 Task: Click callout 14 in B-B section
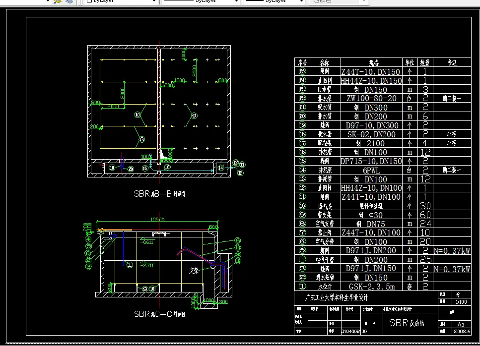(221, 168)
